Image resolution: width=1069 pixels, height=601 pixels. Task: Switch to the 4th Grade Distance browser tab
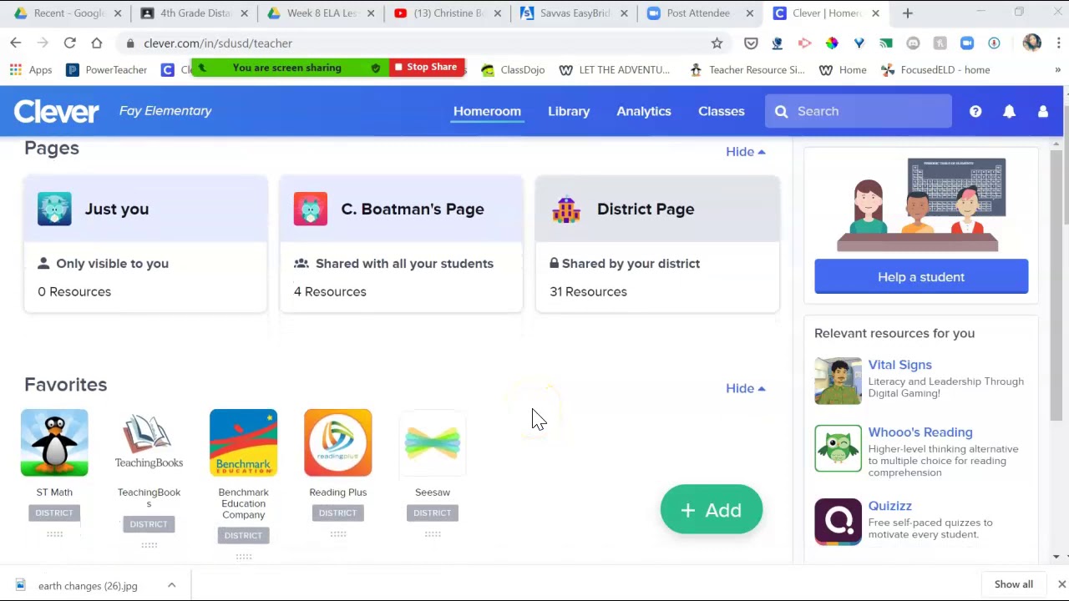pyautogui.click(x=195, y=13)
